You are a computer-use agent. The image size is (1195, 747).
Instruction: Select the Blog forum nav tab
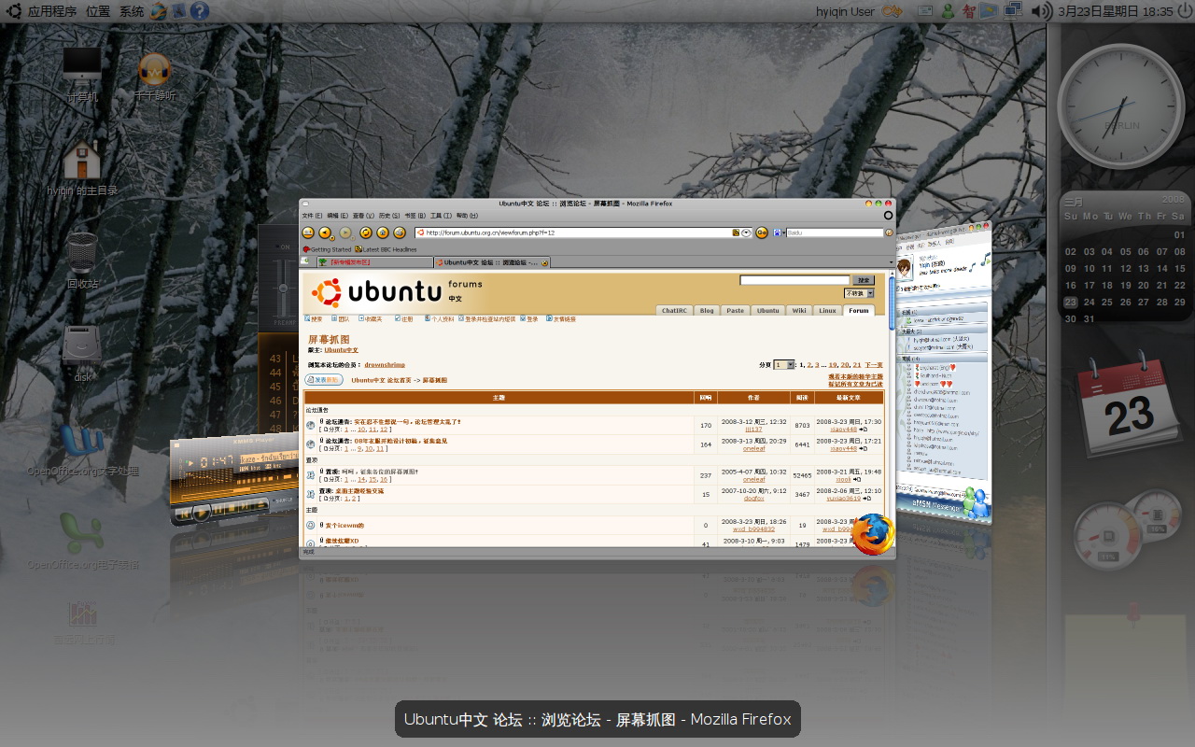tap(707, 311)
